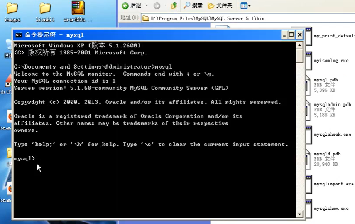Screen dimensions: 355x224
Task: Click the console scrollbar thumb
Action: pos(299,56)
